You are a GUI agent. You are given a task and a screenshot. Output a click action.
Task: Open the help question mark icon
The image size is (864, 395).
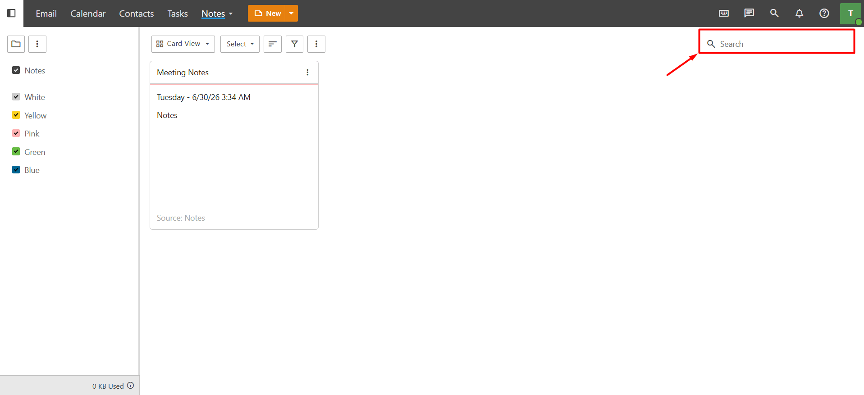(824, 13)
